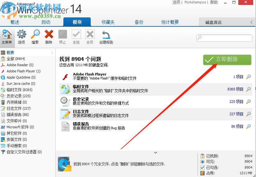The image size is (256, 177).
Task: View details of Adobe Flash Player magnifier
Action: click(248, 77)
